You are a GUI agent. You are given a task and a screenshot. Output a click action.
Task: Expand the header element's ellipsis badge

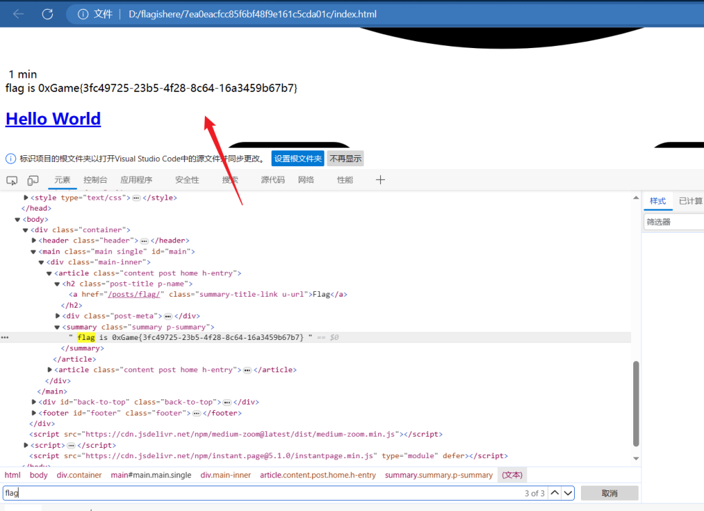144,241
